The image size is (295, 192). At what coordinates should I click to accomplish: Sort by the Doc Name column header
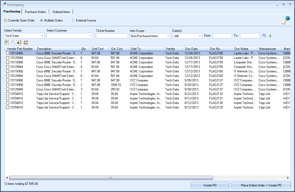[244, 49]
